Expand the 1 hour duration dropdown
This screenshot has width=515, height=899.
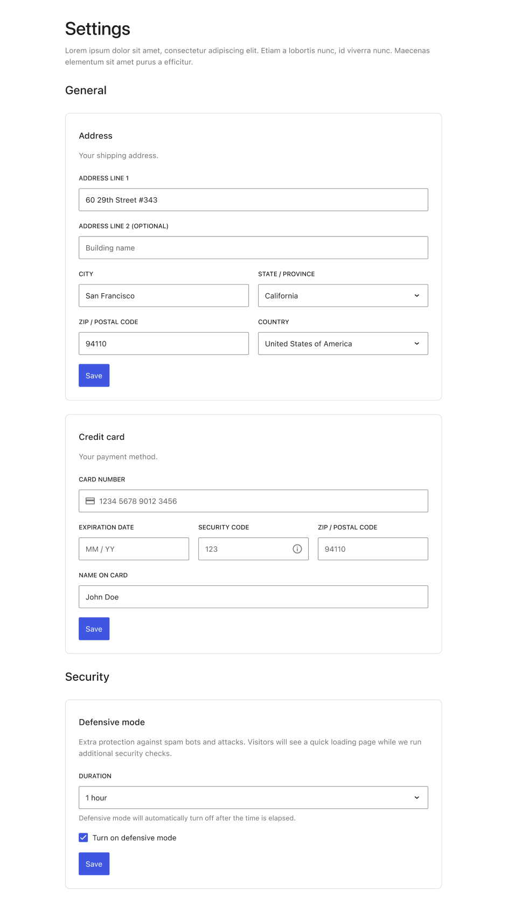(x=253, y=798)
